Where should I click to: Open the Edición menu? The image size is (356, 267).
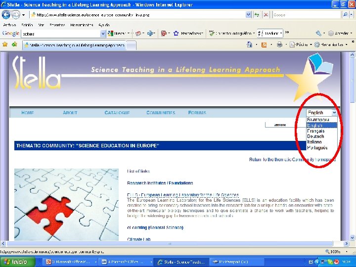point(27,25)
